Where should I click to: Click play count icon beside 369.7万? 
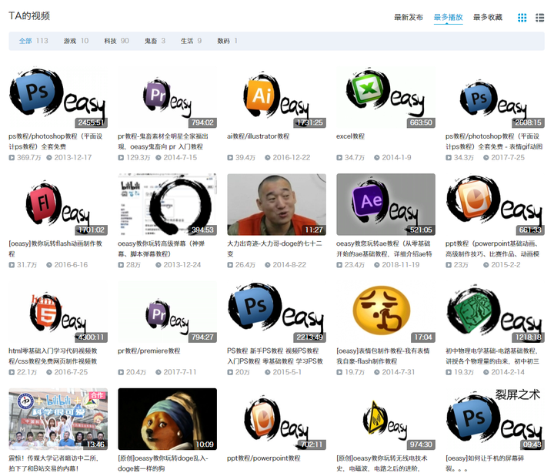pyautogui.click(x=12, y=157)
